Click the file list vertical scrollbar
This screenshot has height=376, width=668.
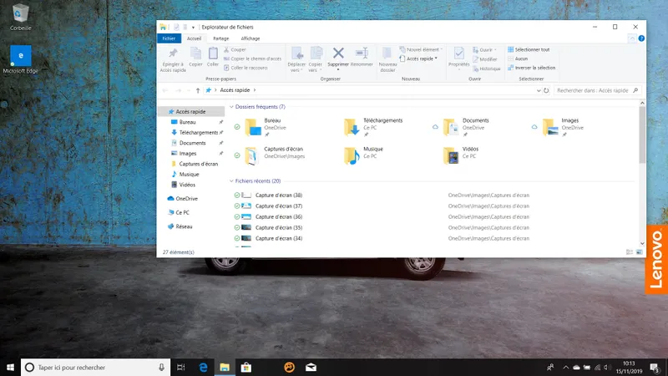tap(642, 135)
